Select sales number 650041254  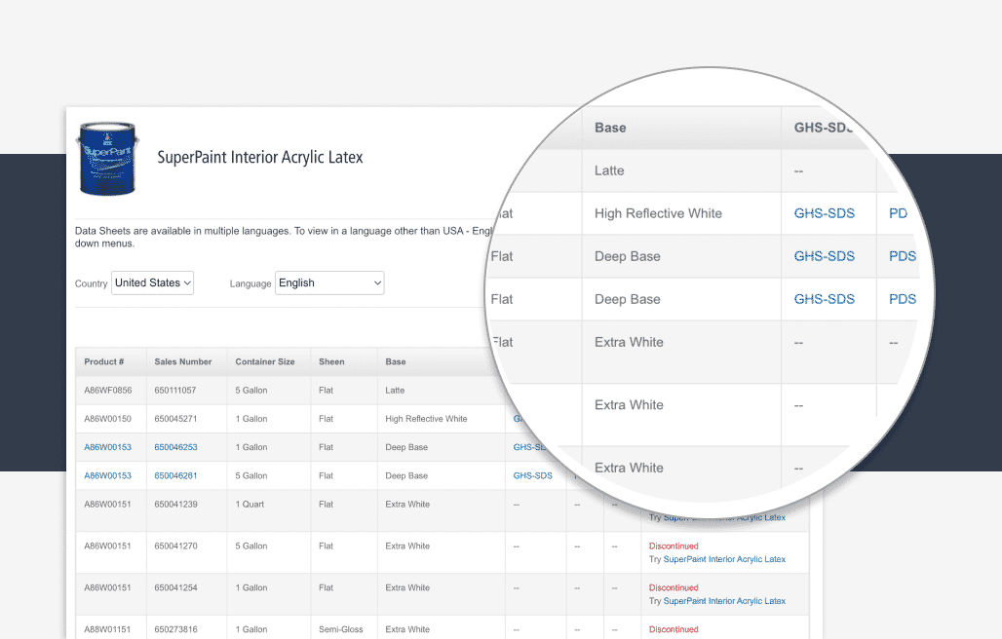(x=175, y=588)
